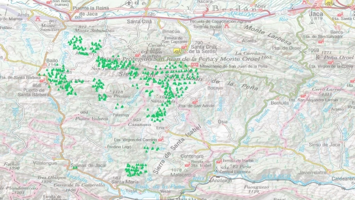
Task: Click the Paternoy label
Action: 121,115
